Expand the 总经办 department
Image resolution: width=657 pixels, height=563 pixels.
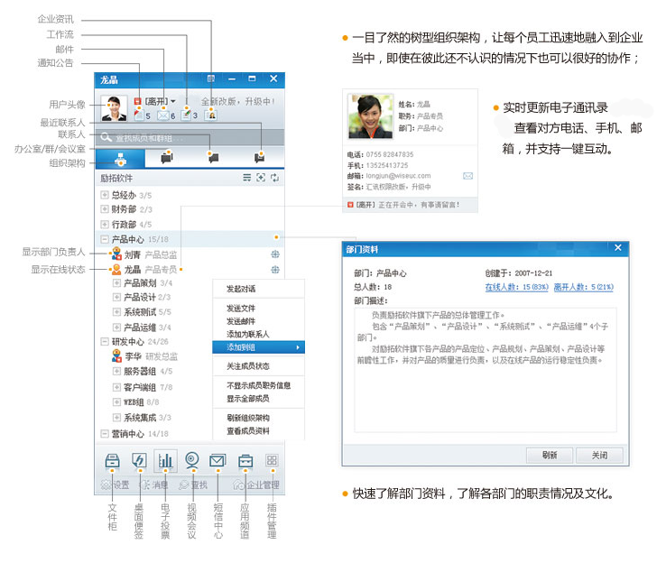(x=105, y=195)
